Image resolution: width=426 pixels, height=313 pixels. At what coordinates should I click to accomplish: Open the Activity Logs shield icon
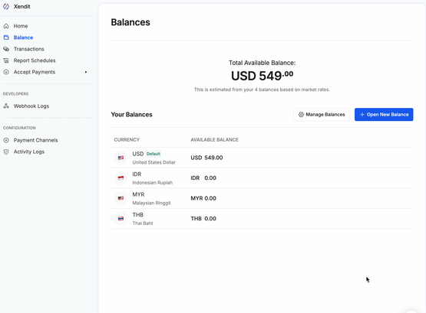(x=6, y=152)
